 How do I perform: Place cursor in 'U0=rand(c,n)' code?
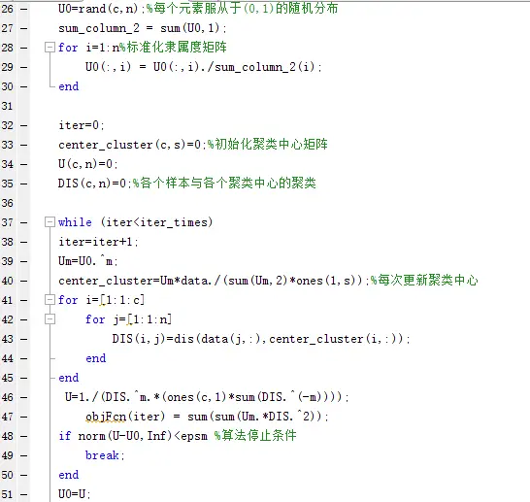click(98, 9)
